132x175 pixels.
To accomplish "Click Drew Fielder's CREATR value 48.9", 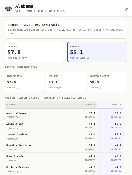I will [92, 156].
